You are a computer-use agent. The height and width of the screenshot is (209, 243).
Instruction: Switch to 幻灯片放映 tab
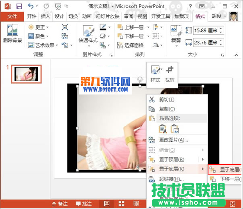[108, 16]
